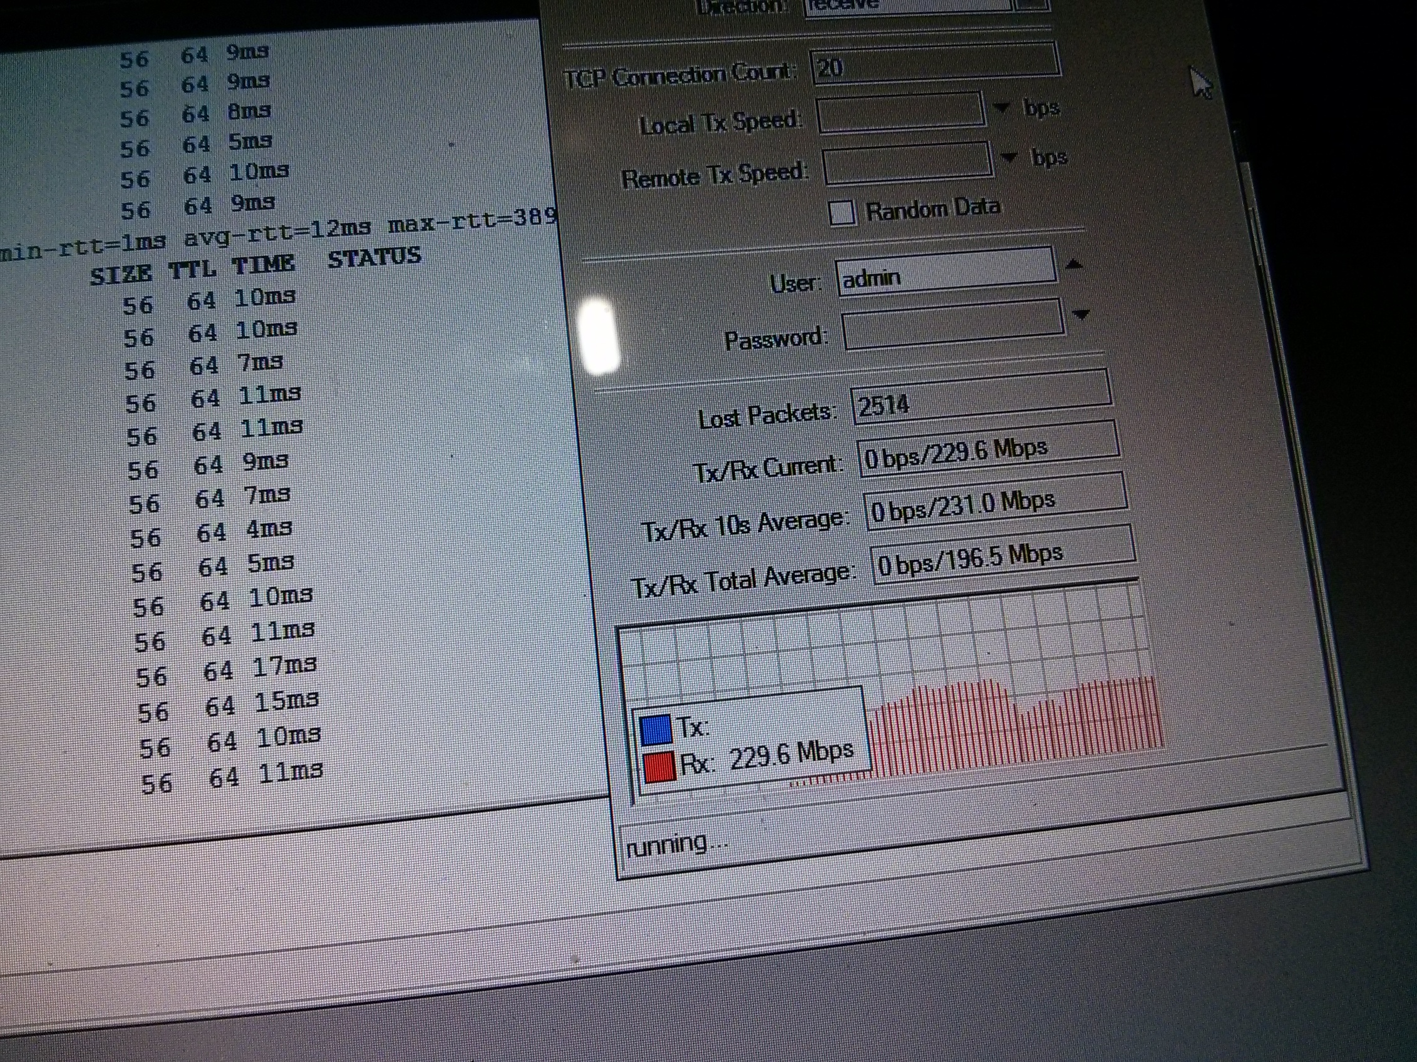Click the Remote Tx Speed input field
The height and width of the screenshot is (1062, 1417).
pos(908,163)
